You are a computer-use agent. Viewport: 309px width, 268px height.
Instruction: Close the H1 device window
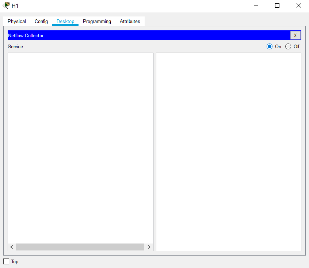pyautogui.click(x=298, y=5)
